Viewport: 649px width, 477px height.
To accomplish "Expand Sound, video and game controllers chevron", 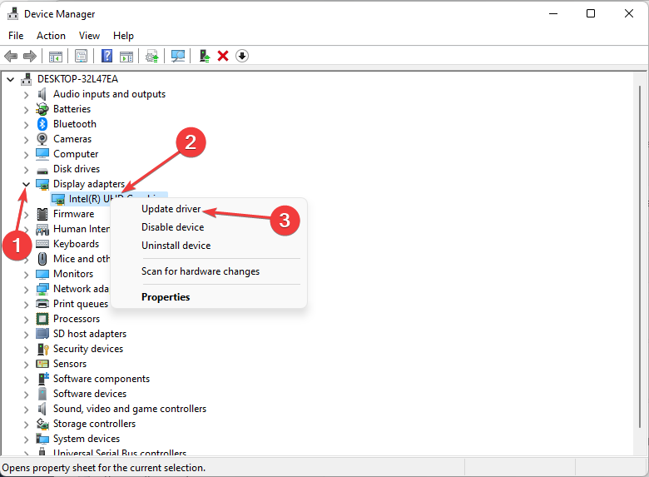I will point(26,410).
